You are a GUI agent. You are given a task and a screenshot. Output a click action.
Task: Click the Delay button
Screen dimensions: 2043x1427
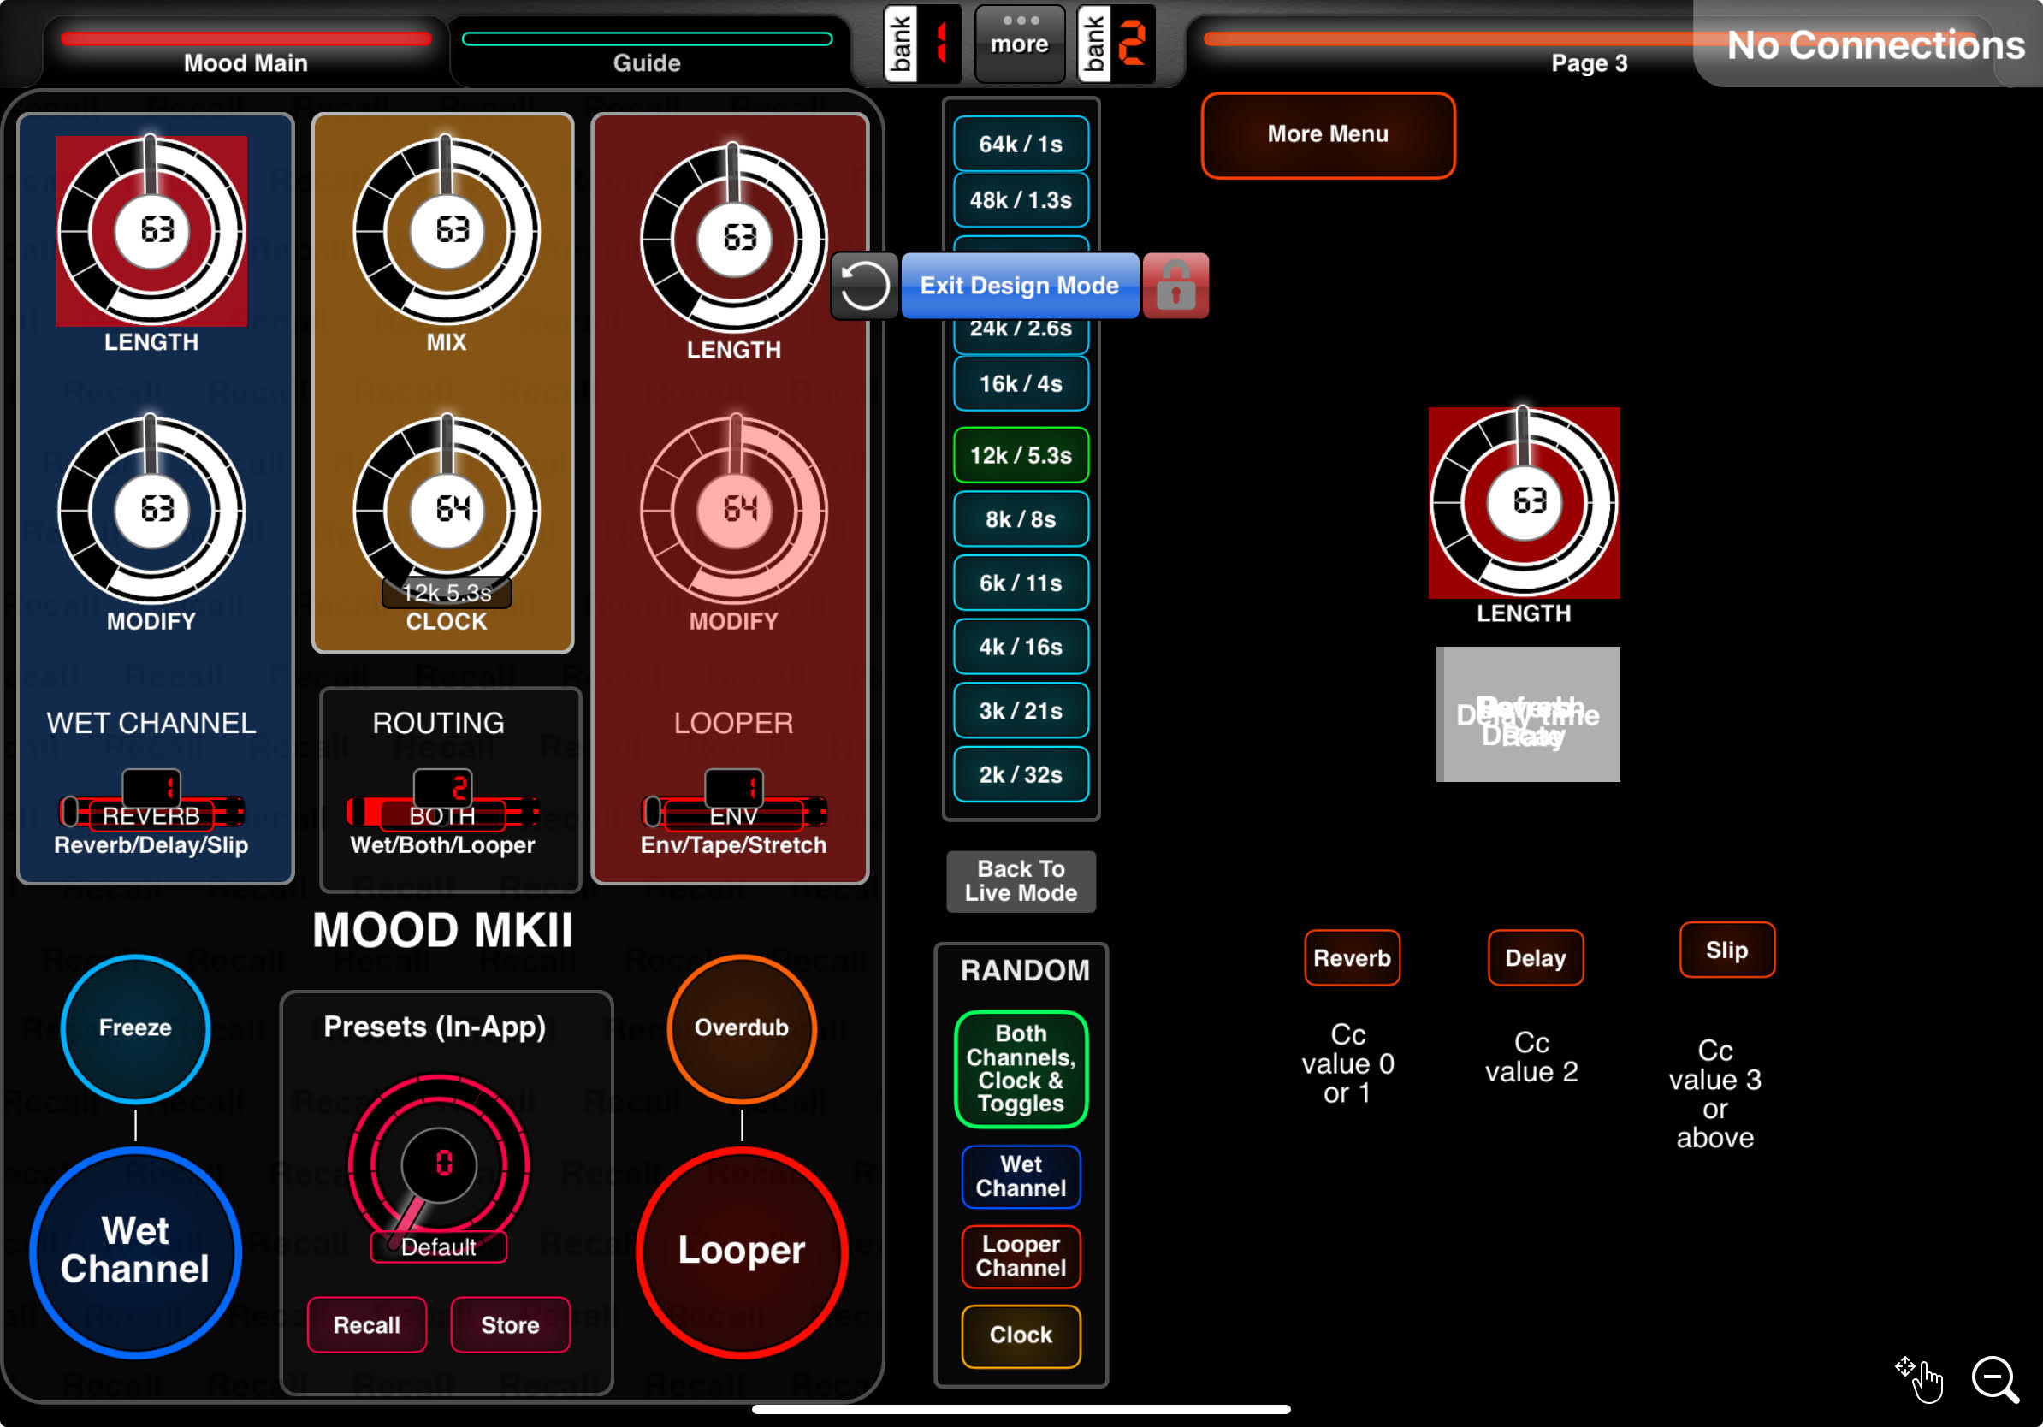[x=1535, y=958]
